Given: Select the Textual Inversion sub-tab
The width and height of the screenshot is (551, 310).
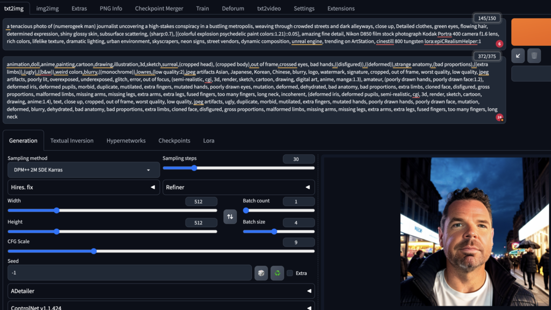Looking at the screenshot, I should point(72,140).
